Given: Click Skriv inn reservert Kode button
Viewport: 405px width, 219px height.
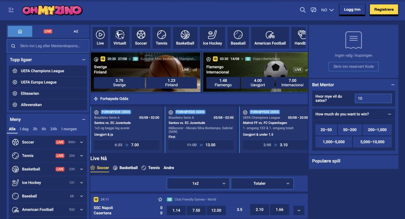Looking at the screenshot, I should (353, 66).
